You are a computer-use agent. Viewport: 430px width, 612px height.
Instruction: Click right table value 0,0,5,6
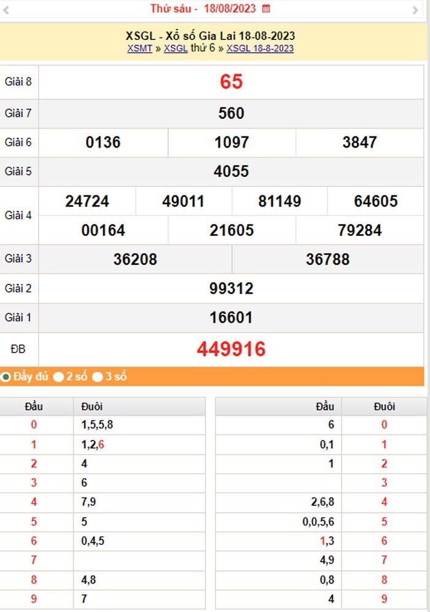tap(318, 522)
